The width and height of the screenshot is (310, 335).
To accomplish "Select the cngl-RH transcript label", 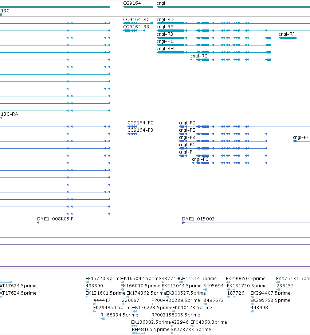I will (x=165, y=48).
